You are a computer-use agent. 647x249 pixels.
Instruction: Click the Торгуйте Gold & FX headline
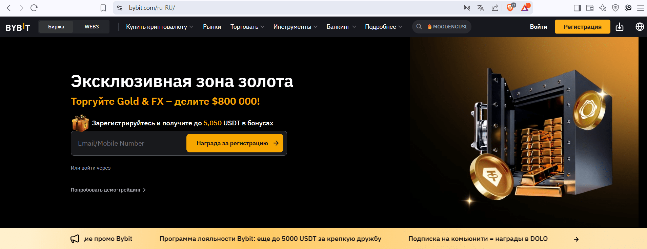(165, 101)
